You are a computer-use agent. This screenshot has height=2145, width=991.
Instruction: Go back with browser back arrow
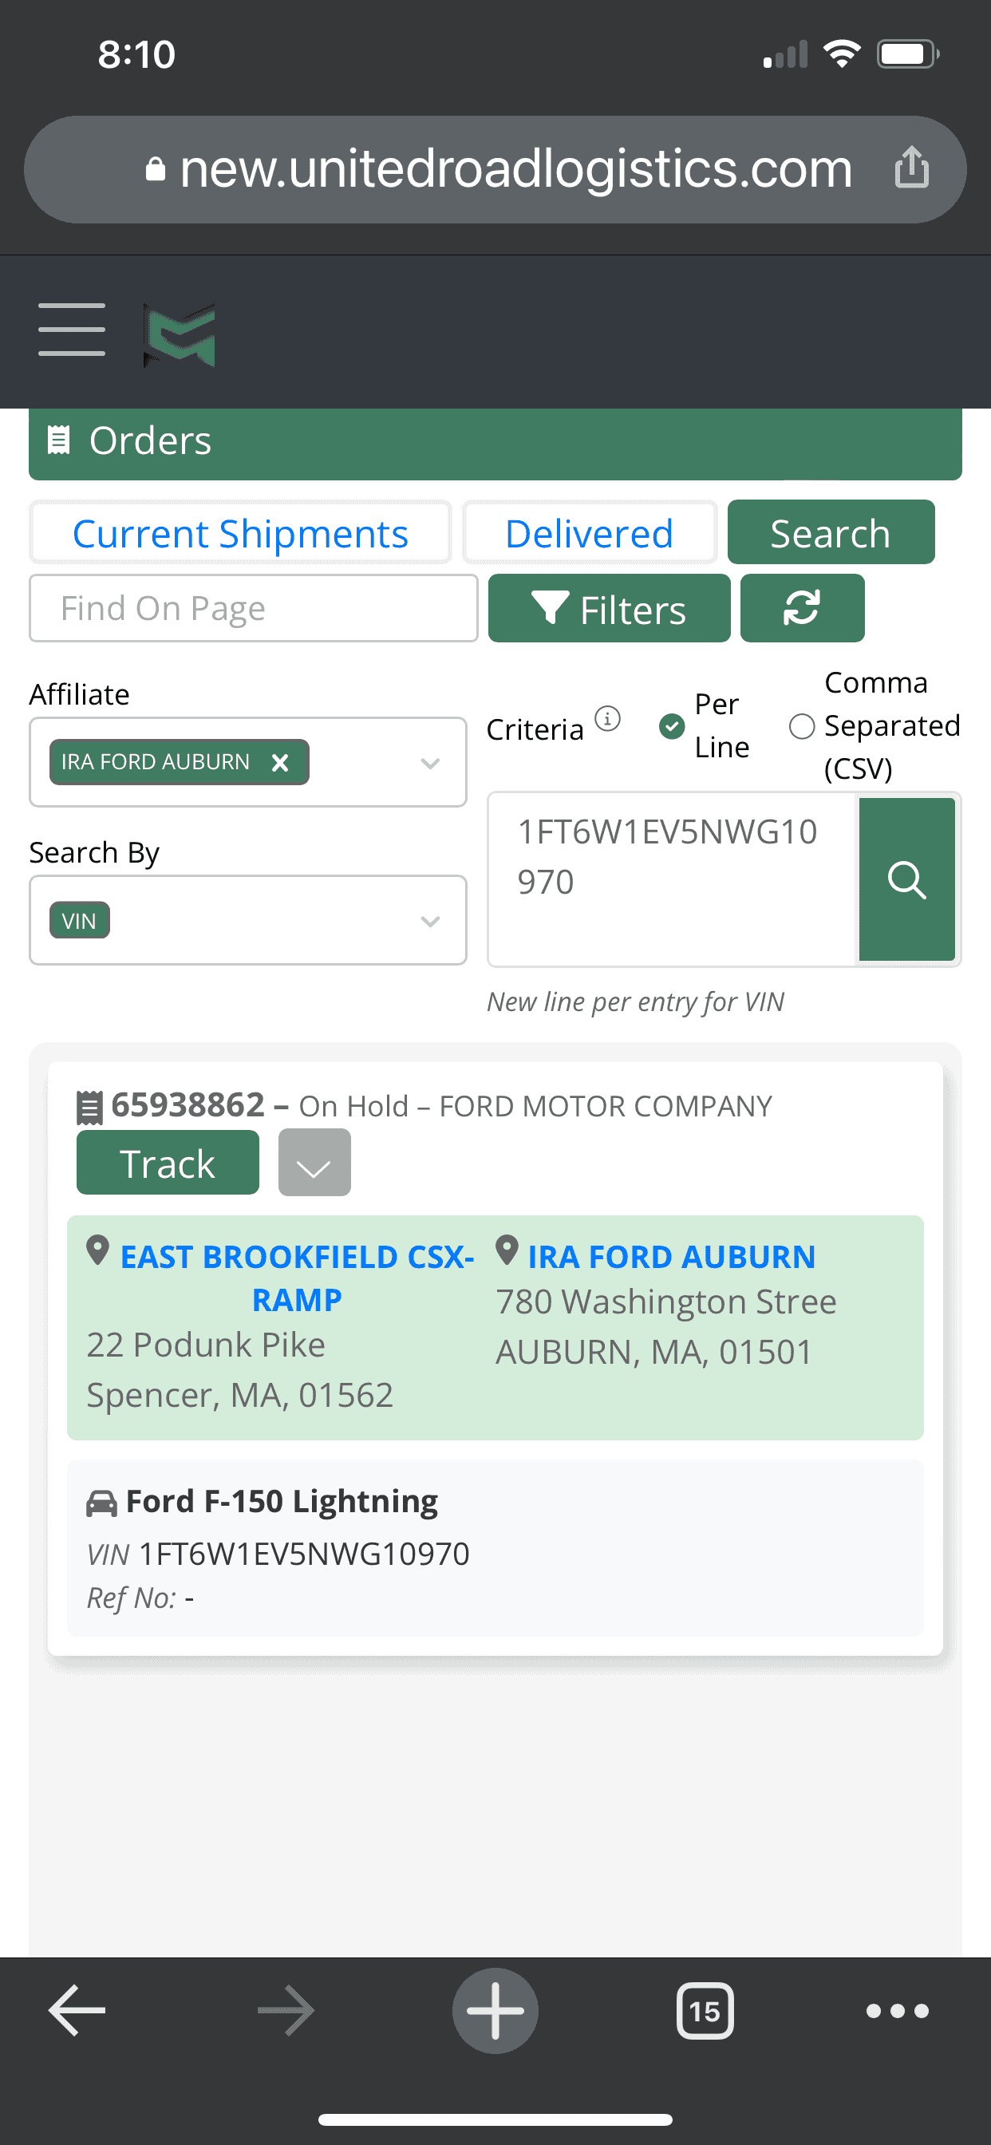click(77, 2010)
